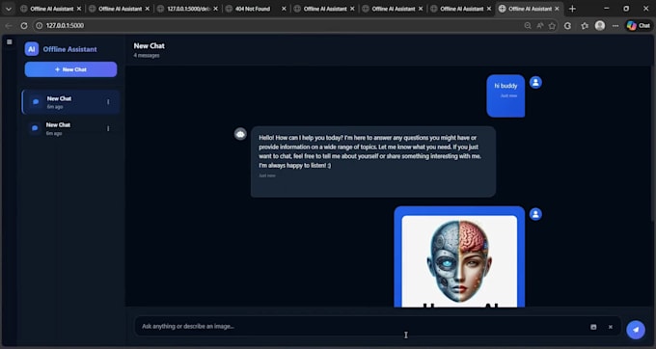Click the 'Offline Assistant' sidebar title
The image size is (656, 349).
[x=69, y=49]
